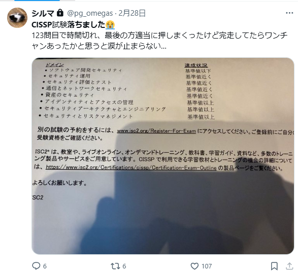
Task: Click the repost arrows icon
Action: click(x=115, y=266)
